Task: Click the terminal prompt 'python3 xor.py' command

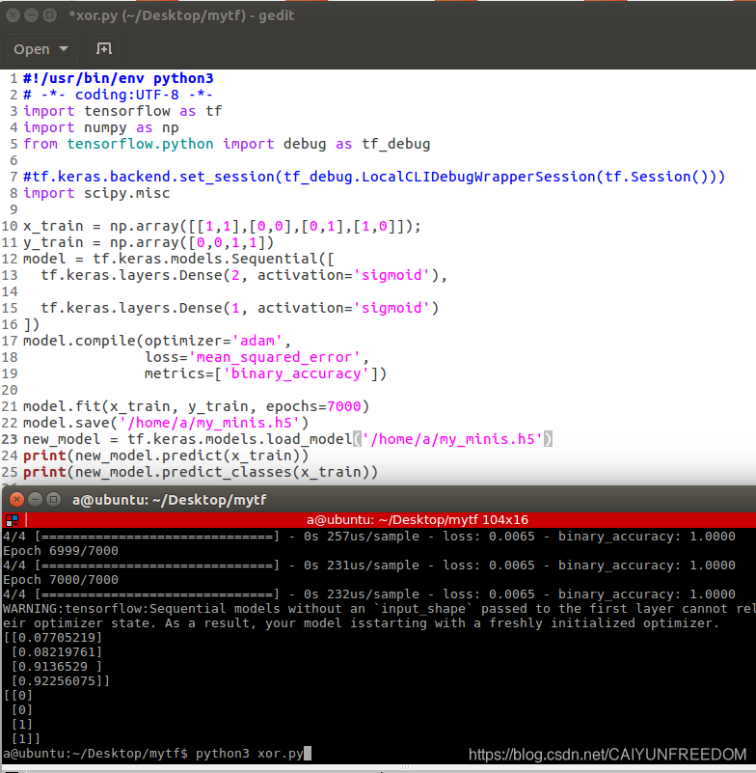Action: (x=249, y=754)
